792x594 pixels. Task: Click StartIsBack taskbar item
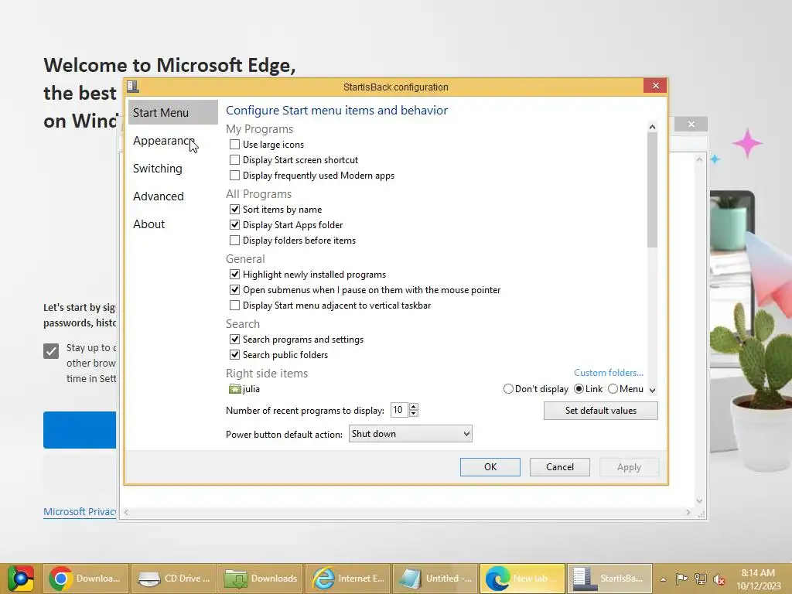point(609,579)
